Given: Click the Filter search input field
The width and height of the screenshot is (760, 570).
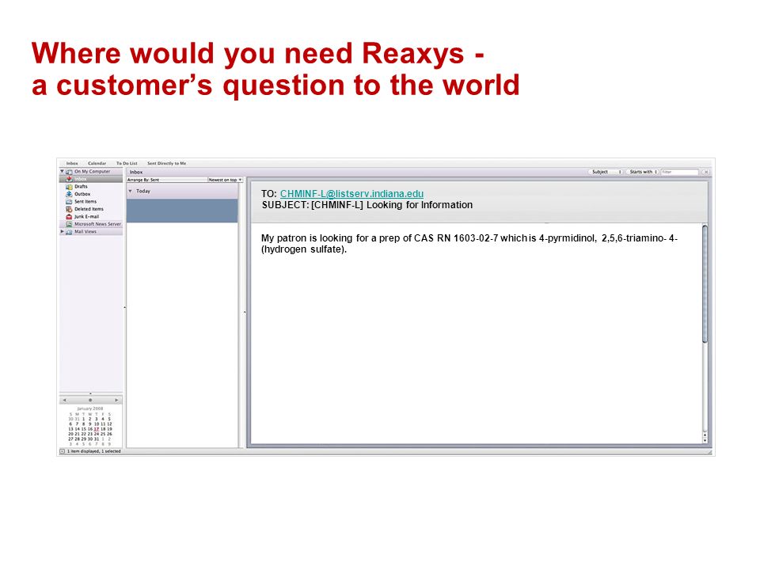Looking at the screenshot, I should [x=679, y=172].
